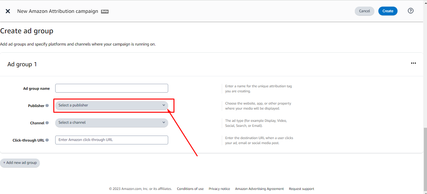The image size is (427, 194).
Task: Click the Channel label text
Action: coord(37,123)
